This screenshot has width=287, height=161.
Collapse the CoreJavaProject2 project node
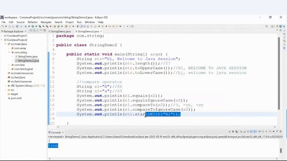(2, 40)
